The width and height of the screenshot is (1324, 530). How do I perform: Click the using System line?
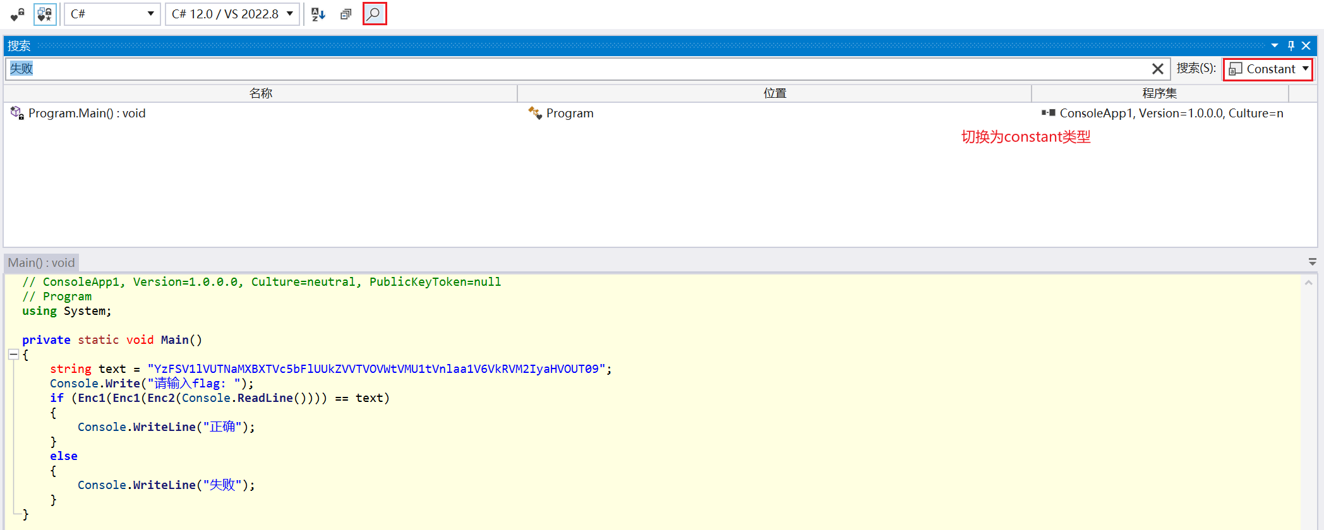pyautogui.click(x=67, y=311)
